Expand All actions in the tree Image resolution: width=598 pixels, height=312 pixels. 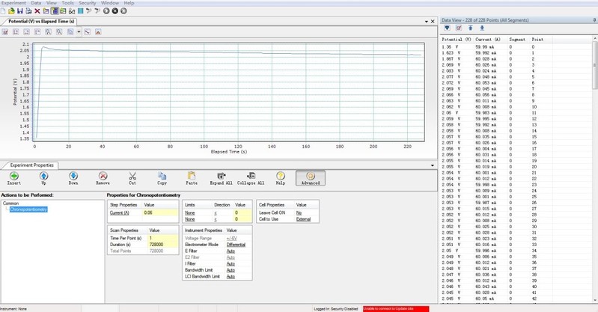click(x=221, y=177)
